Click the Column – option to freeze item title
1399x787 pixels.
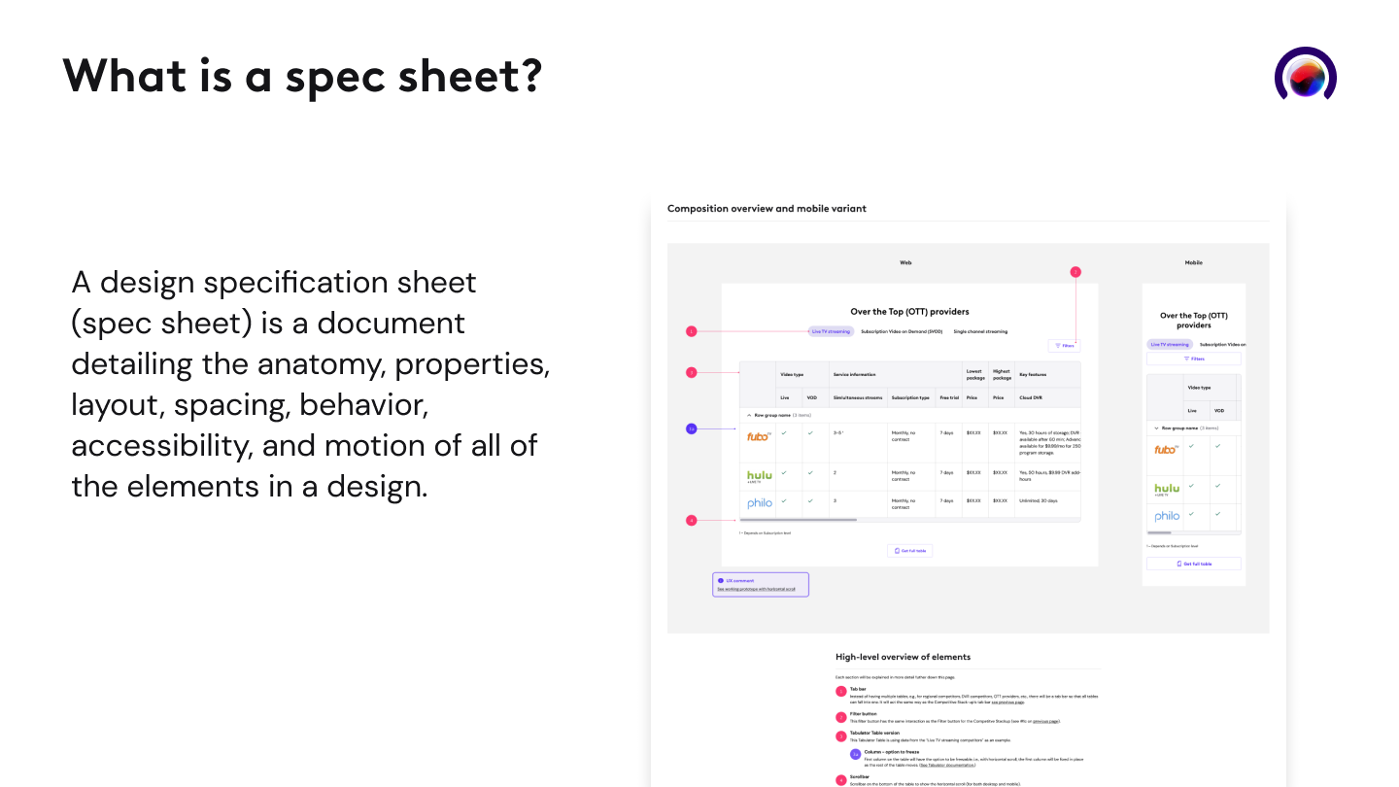tap(893, 752)
